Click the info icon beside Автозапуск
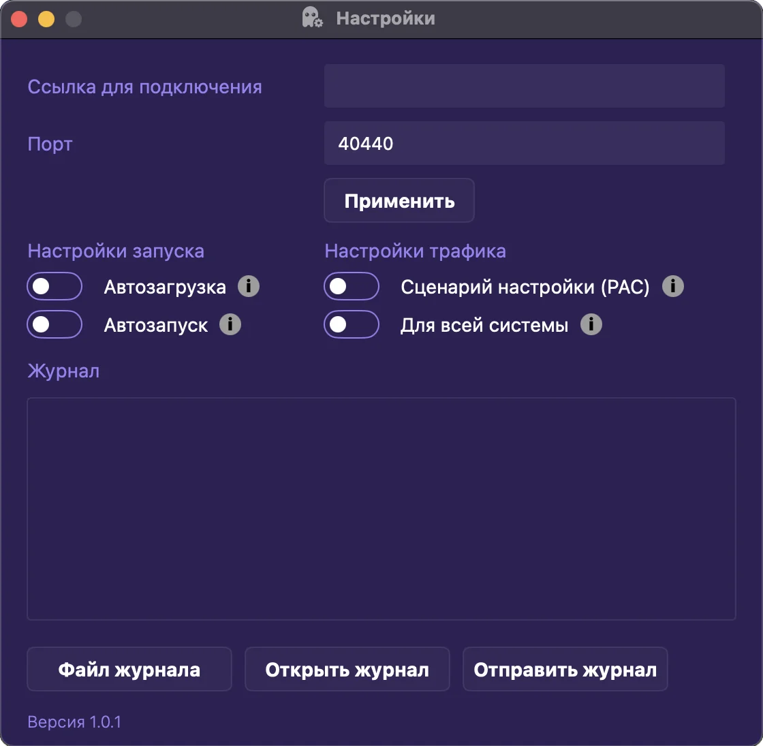The image size is (763, 746). [x=230, y=324]
